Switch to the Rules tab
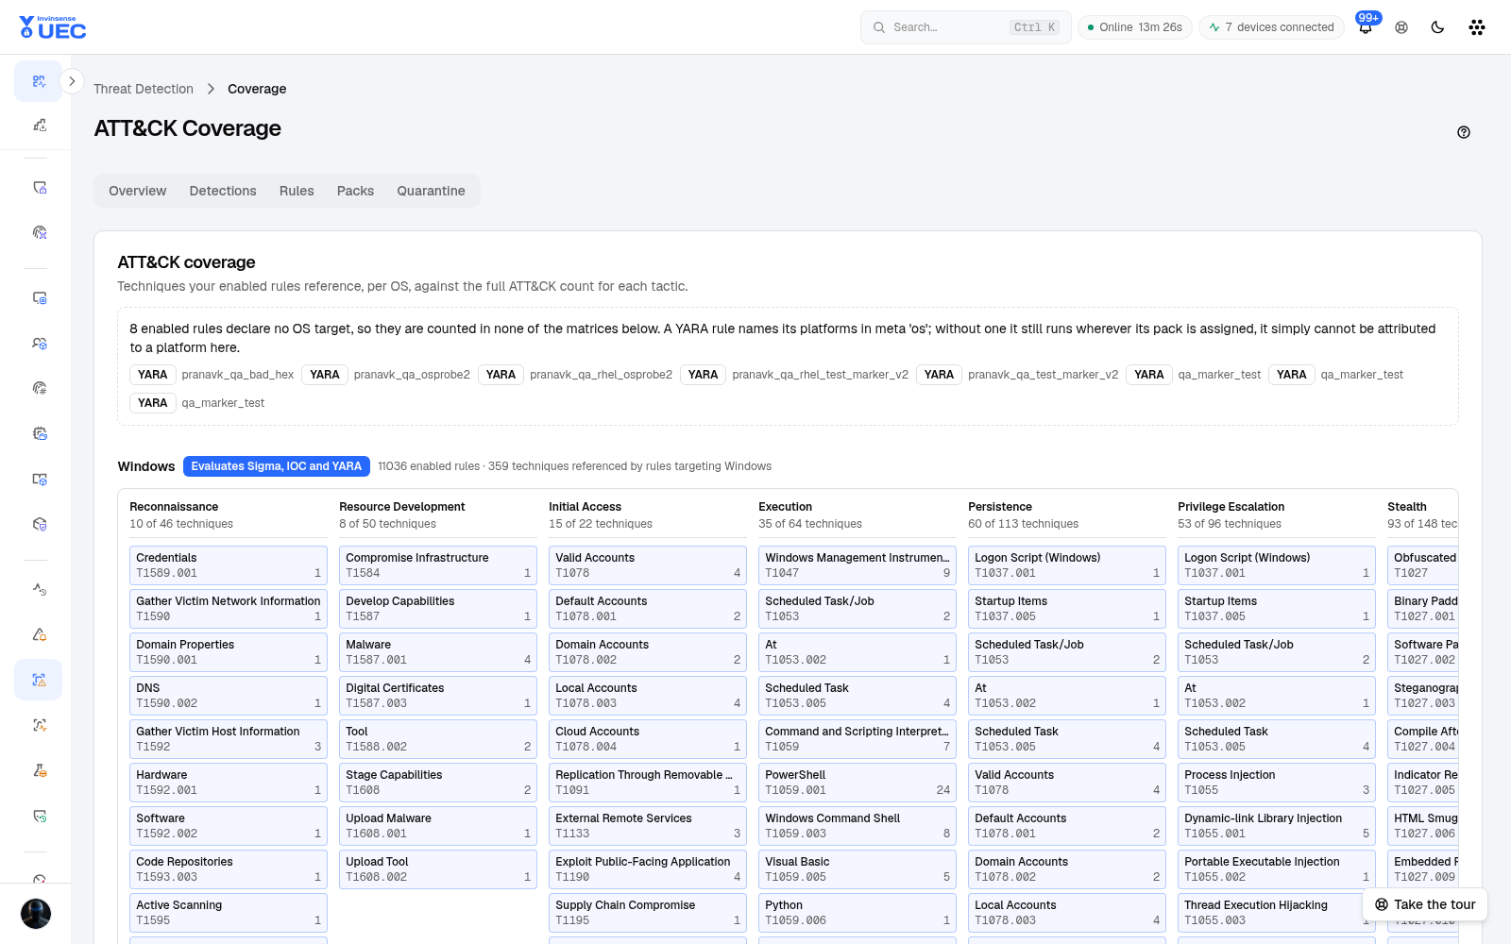This screenshot has height=944, width=1511. coord(297,191)
